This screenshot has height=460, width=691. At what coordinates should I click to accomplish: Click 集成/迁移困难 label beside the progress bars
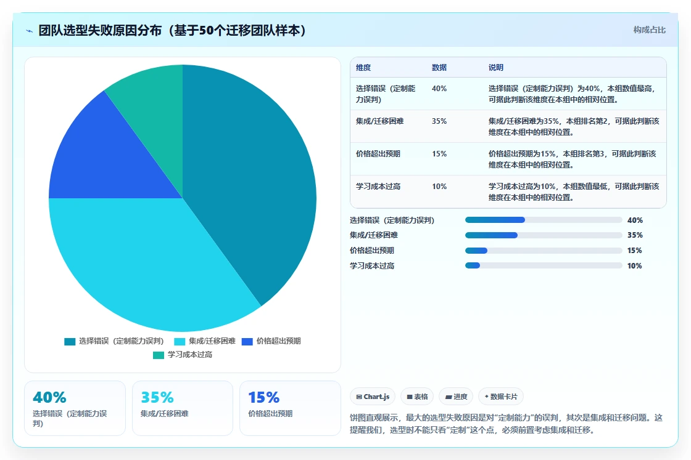(374, 235)
